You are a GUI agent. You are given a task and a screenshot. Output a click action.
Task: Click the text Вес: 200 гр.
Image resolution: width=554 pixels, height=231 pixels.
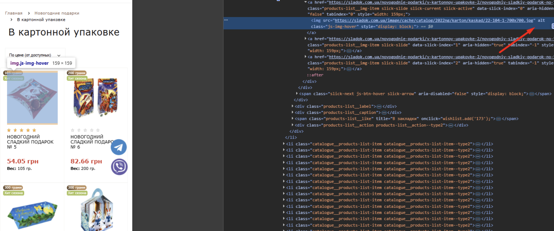coord(83,168)
